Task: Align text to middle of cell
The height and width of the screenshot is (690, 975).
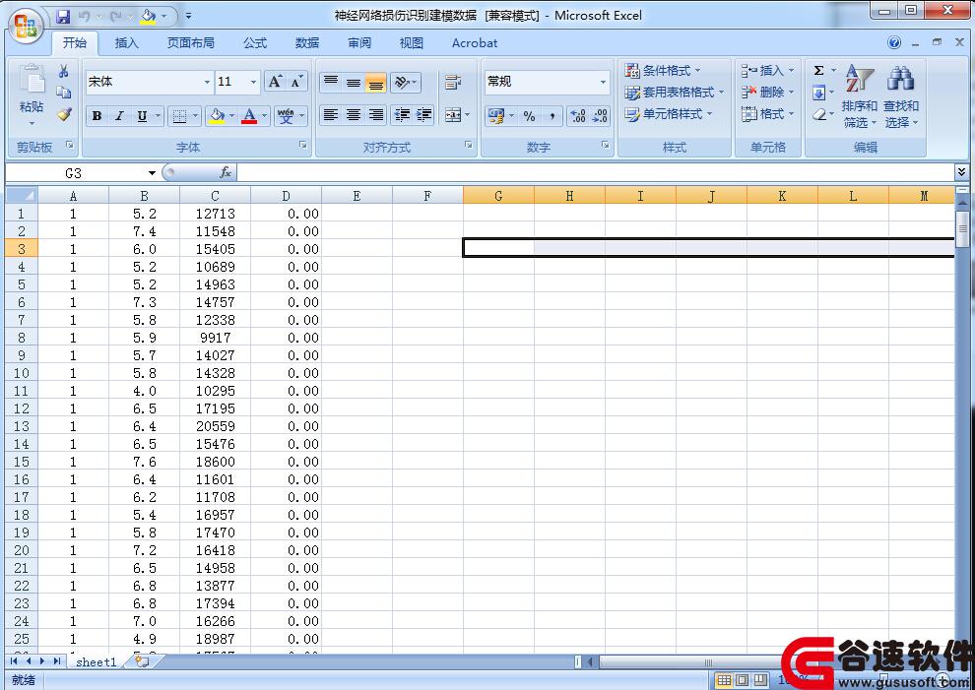Action: (354, 82)
